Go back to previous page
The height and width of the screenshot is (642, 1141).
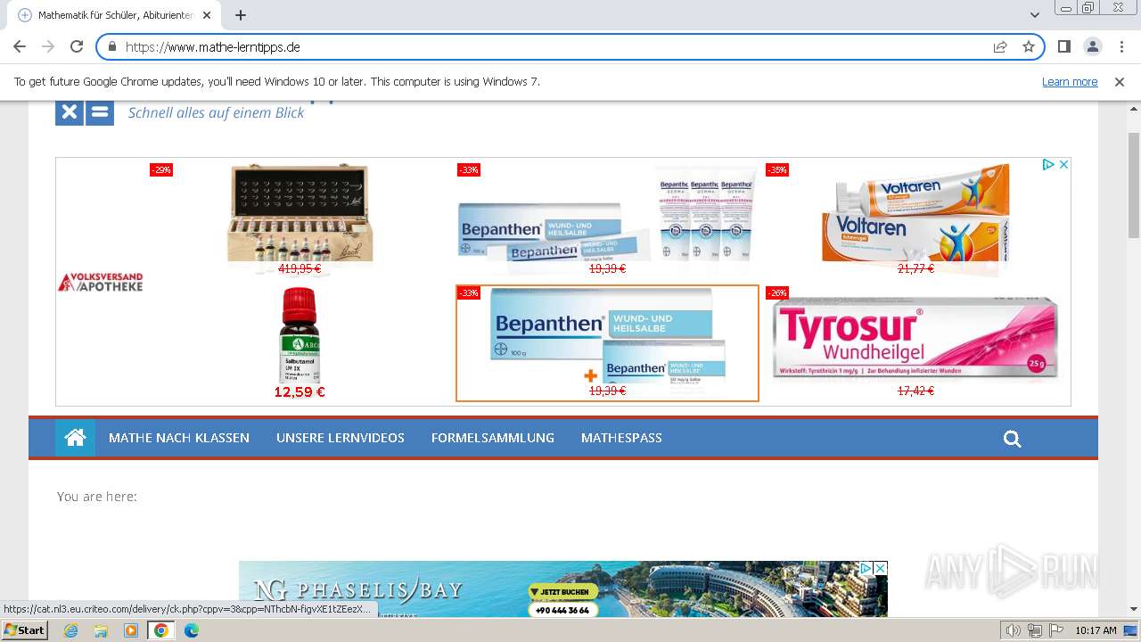(x=20, y=46)
